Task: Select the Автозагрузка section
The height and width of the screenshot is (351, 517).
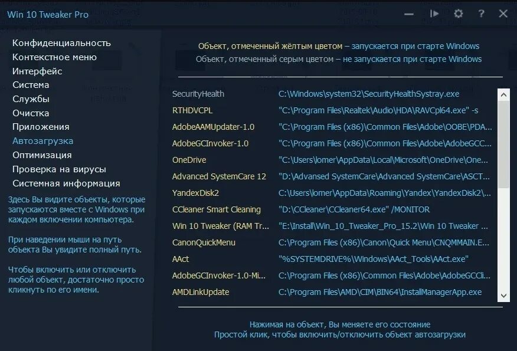Action: (43, 141)
